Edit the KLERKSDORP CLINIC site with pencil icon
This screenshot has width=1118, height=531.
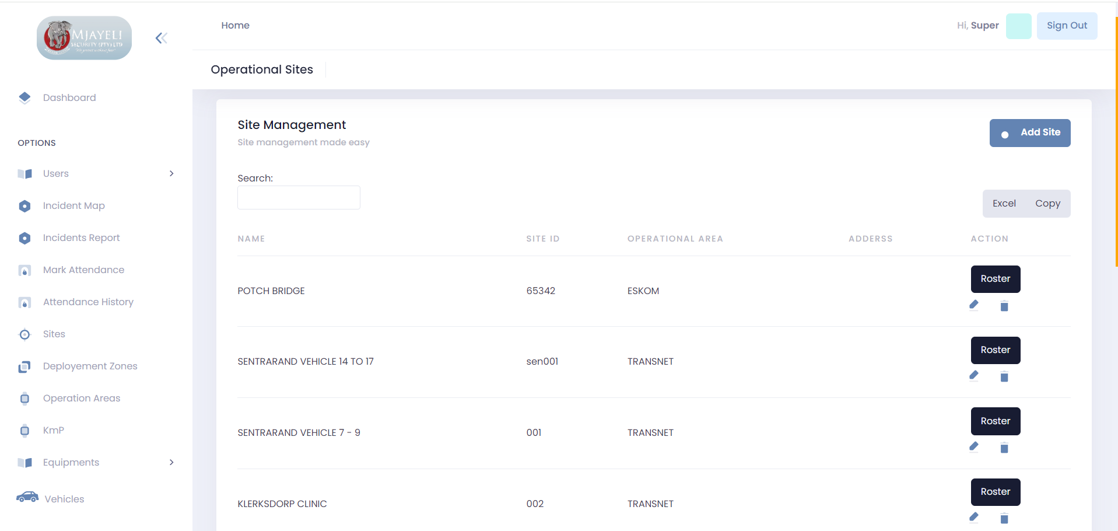click(x=973, y=517)
